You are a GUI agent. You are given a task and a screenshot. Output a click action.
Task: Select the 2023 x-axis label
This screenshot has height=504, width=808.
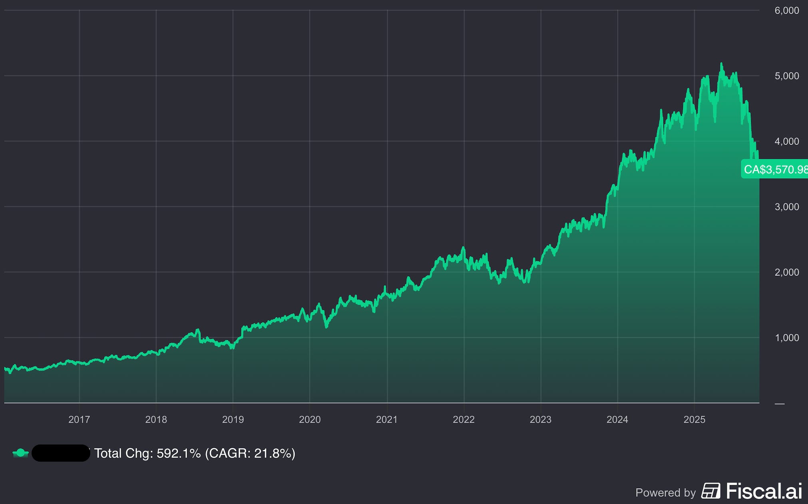(x=540, y=419)
